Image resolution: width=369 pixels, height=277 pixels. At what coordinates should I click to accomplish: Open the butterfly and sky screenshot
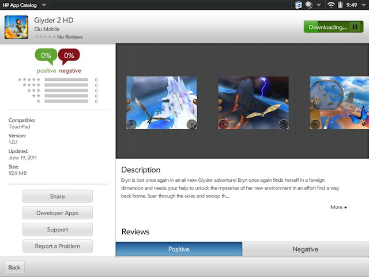pos(340,103)
